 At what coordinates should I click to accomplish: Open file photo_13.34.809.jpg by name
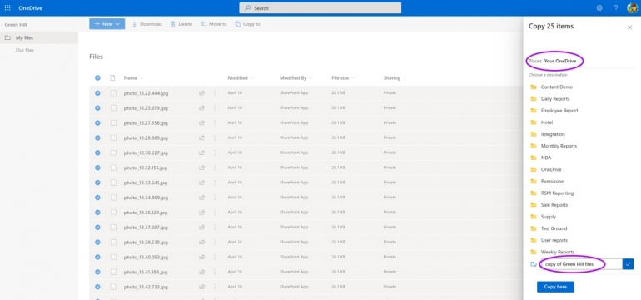[146, 197]
